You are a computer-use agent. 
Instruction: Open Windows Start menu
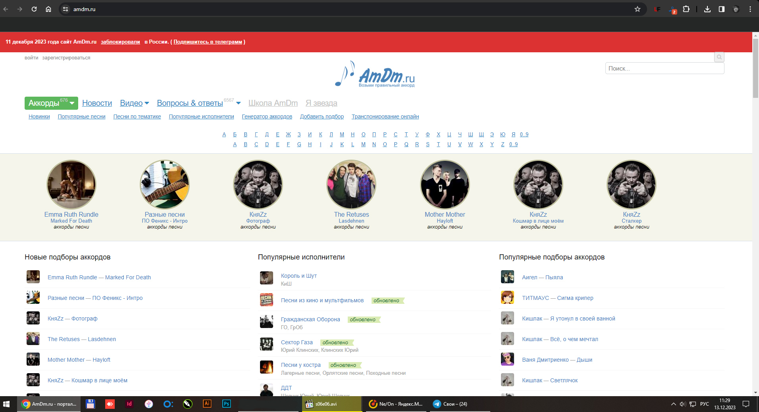pos(6,404)
